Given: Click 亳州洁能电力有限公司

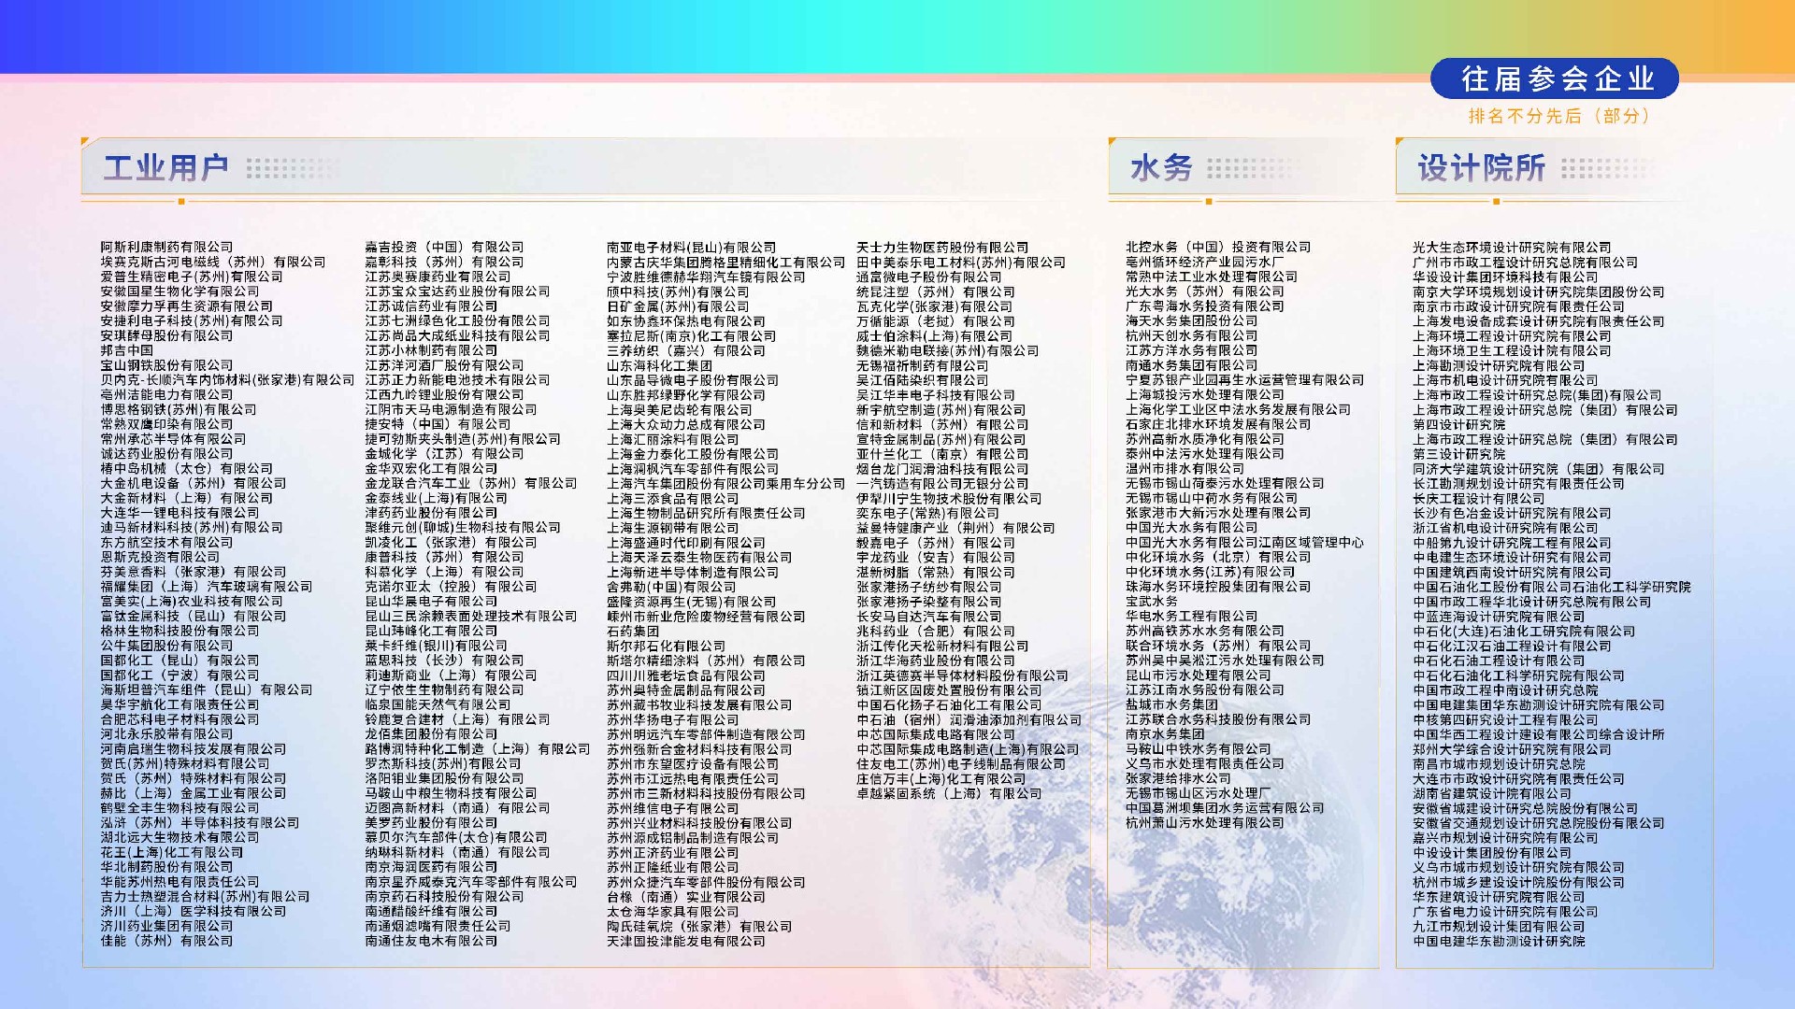Looking at the screenshot, I should click(167, 395).
